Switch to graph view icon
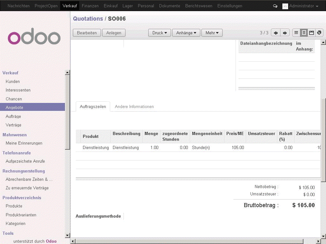The image size is (326, 244). [319, 33]
